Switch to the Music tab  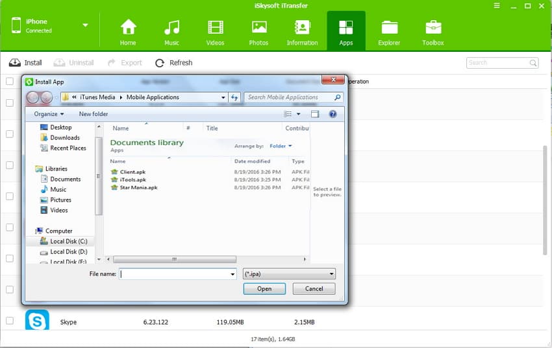pyautogui.click(x=172, y=32)
